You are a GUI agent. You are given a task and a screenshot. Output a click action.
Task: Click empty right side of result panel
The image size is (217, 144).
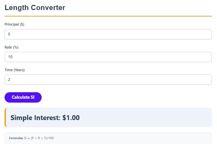[x=163, y=117]
